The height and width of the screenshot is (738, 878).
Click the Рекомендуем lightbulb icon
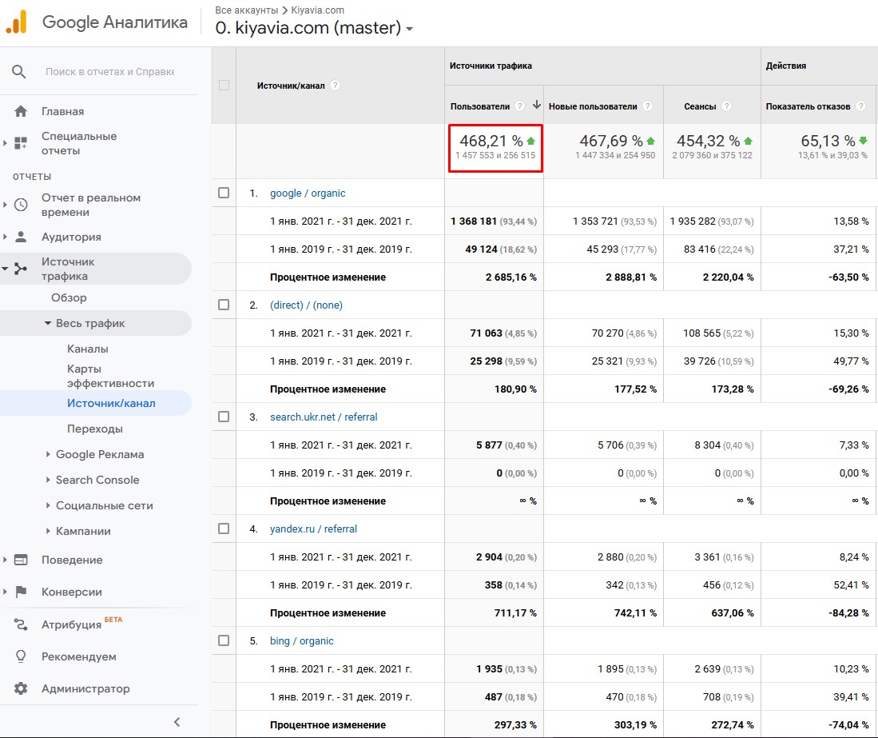pyautogui.click(x=21, y=656)
